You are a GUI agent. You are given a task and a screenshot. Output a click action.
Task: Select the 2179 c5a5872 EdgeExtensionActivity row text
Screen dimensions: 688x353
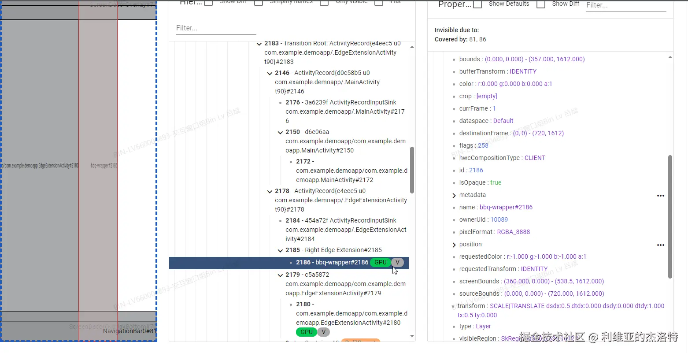(345, 284)
